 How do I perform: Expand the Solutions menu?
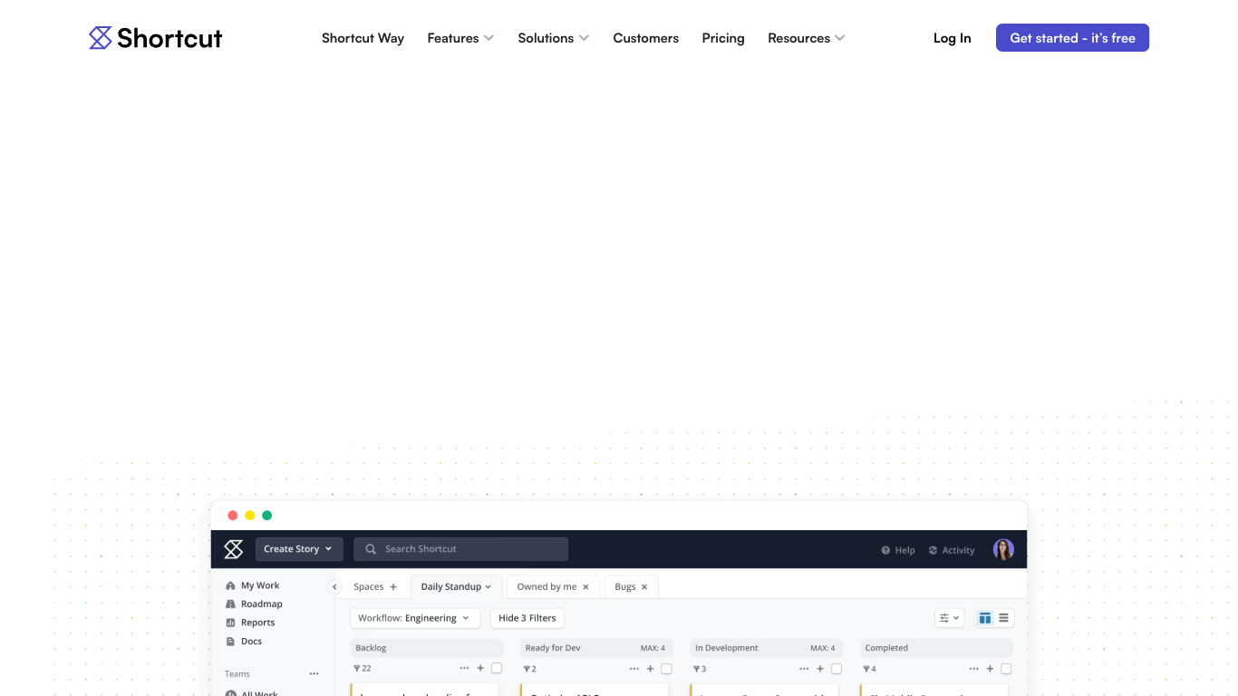554,38
